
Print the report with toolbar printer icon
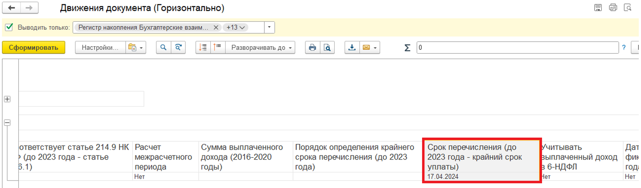[312, 48]
